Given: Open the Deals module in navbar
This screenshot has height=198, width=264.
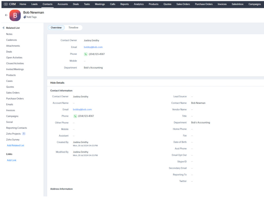Looking at the screenshot, I should coord(76,4).
